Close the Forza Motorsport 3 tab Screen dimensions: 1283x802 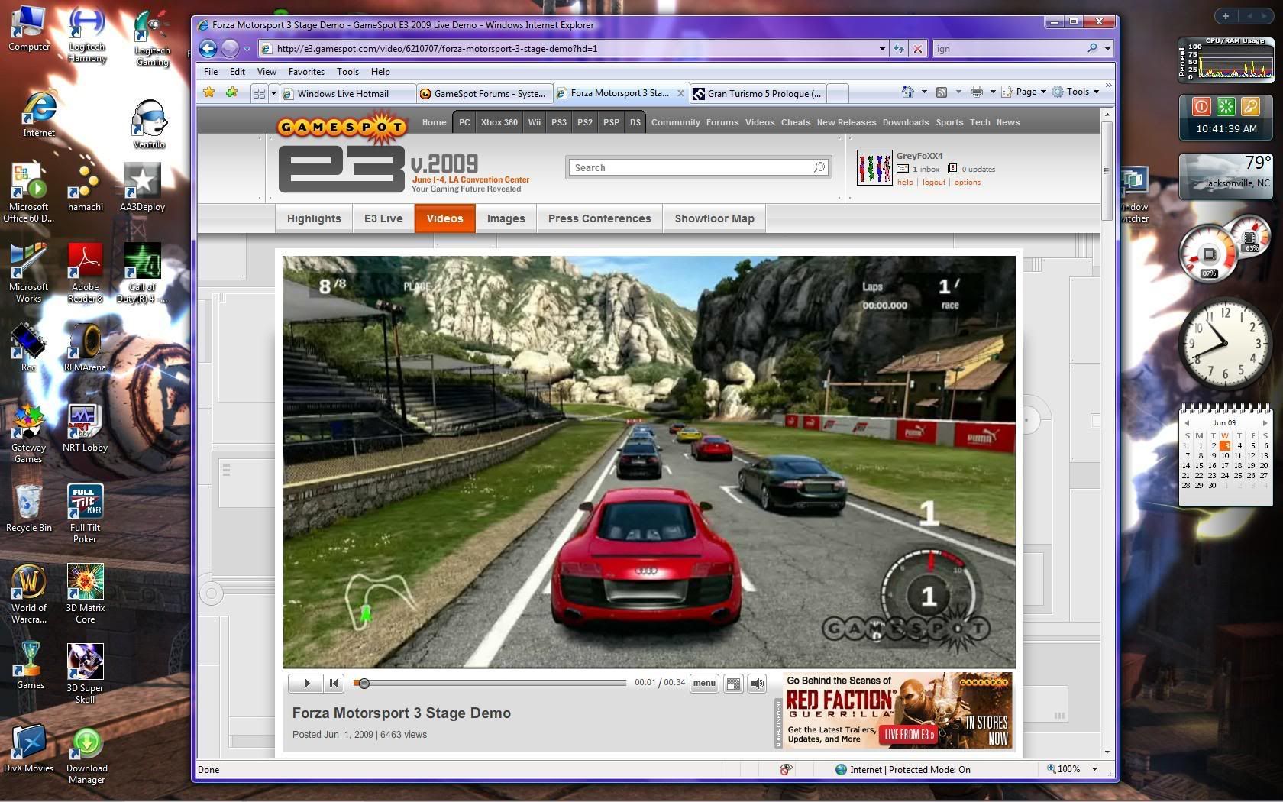point(681,92)
